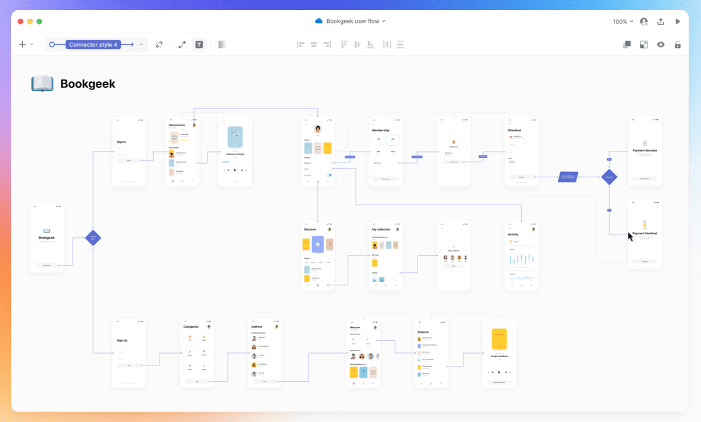Select the Welcome back screen artboard
Viewport: 701px width, 422px height.
(182, 151)
